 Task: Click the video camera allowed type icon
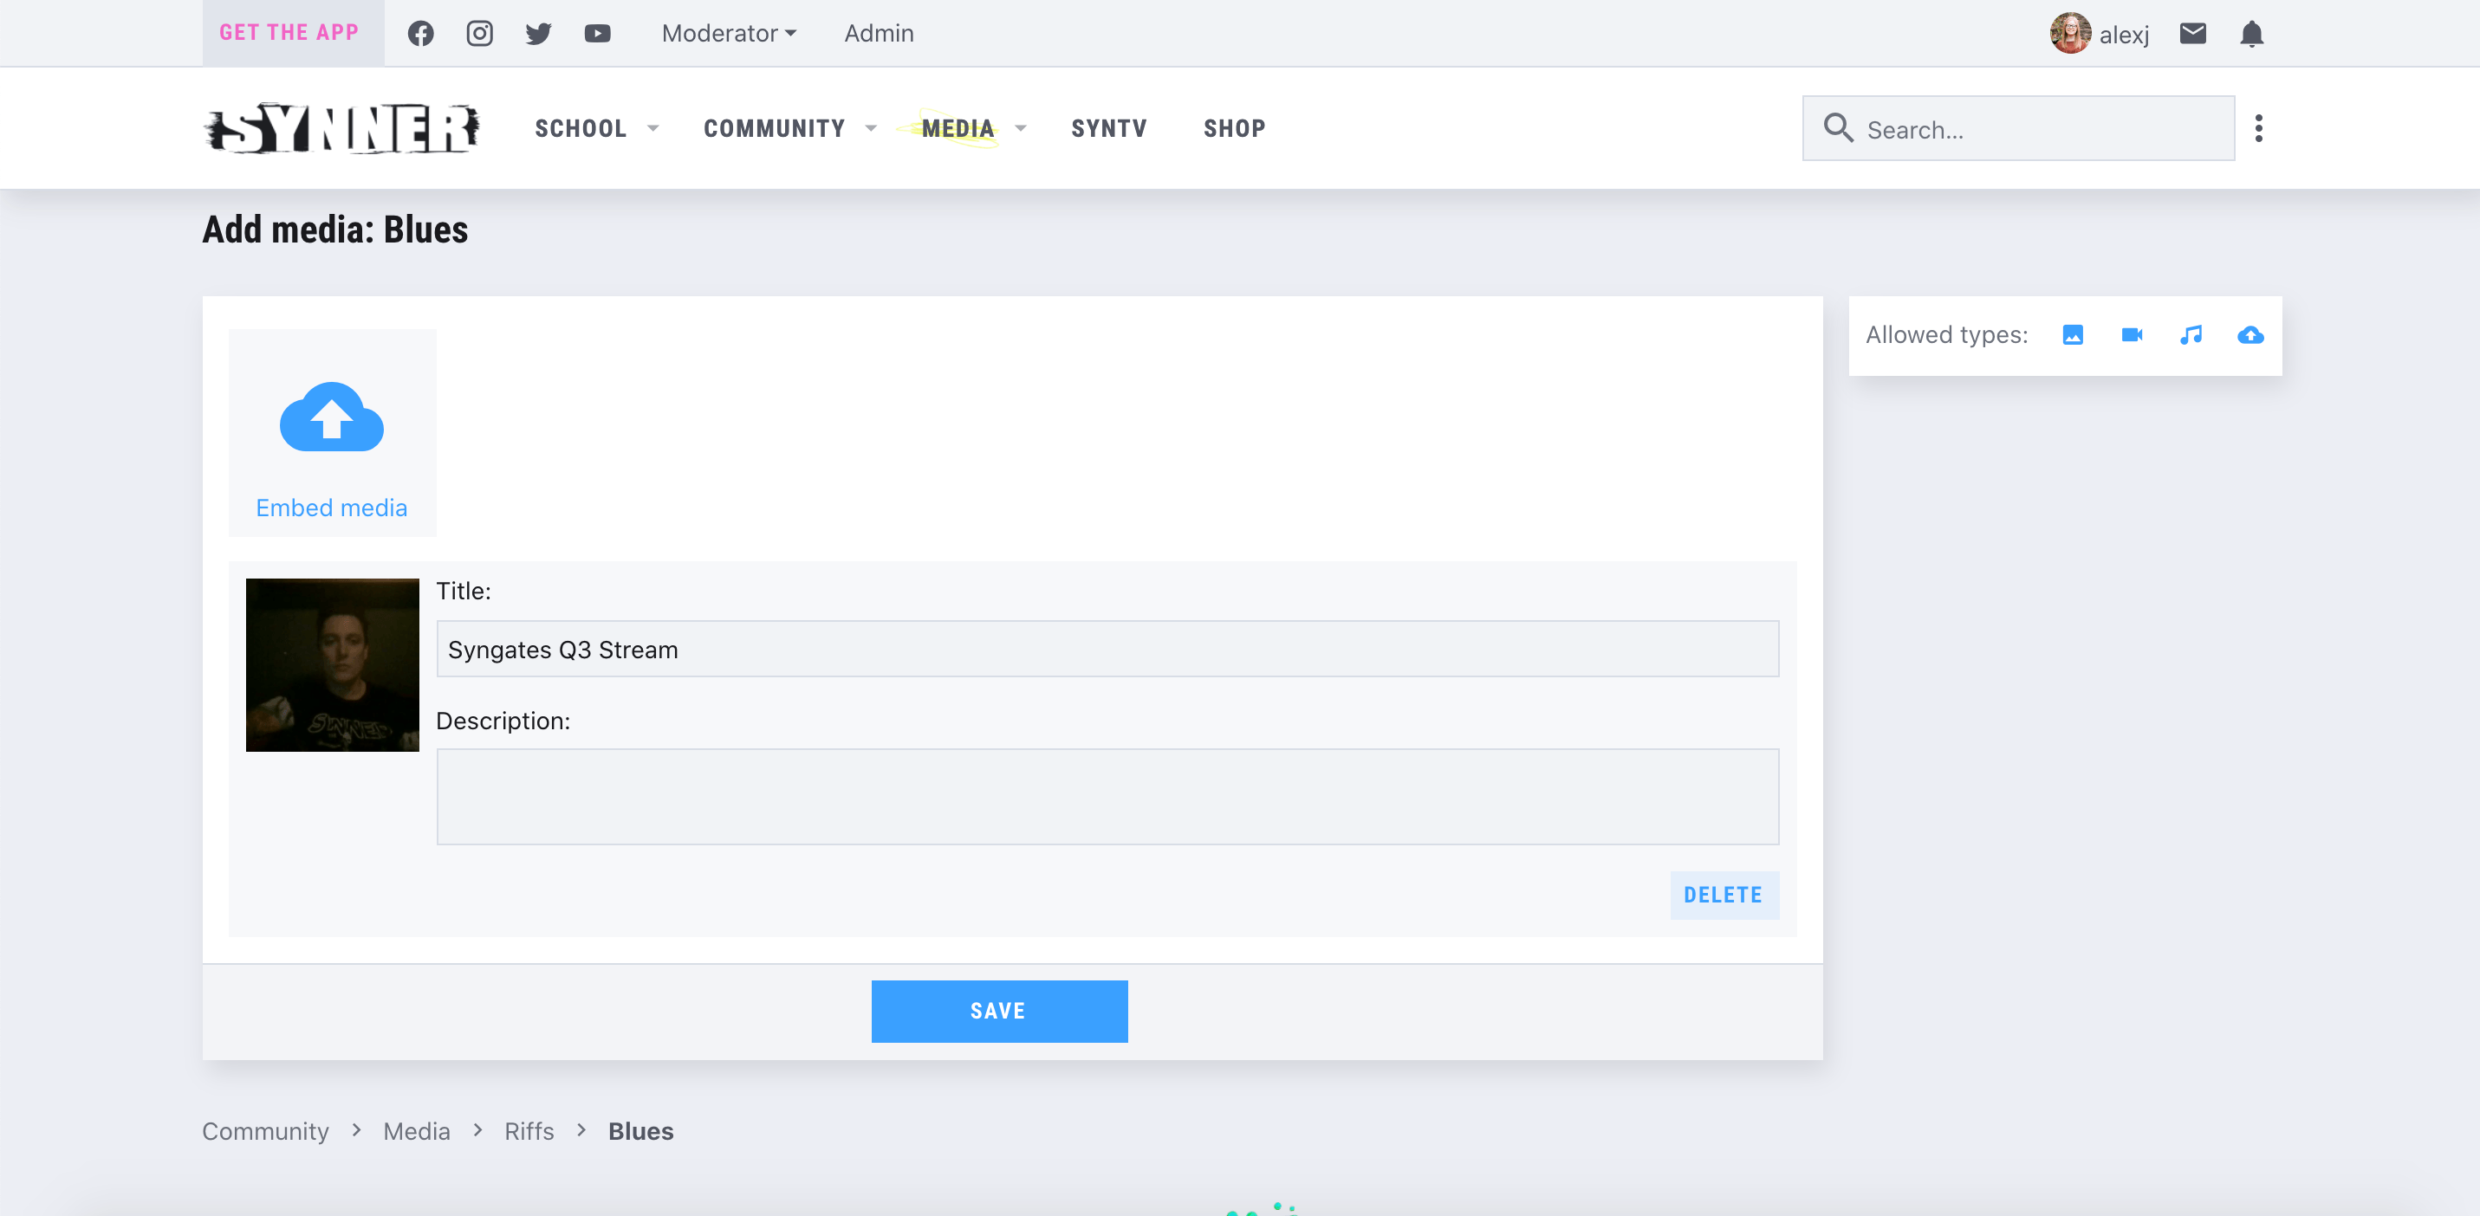(2132, 335)
